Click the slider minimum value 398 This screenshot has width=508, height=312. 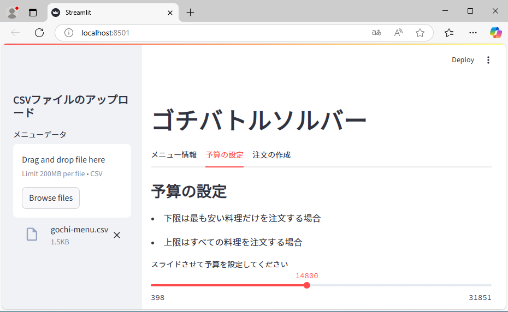pos(158,297)
